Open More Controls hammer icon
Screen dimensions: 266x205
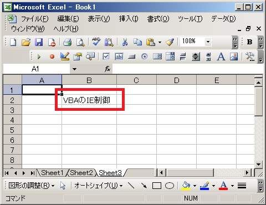[250, 57]
